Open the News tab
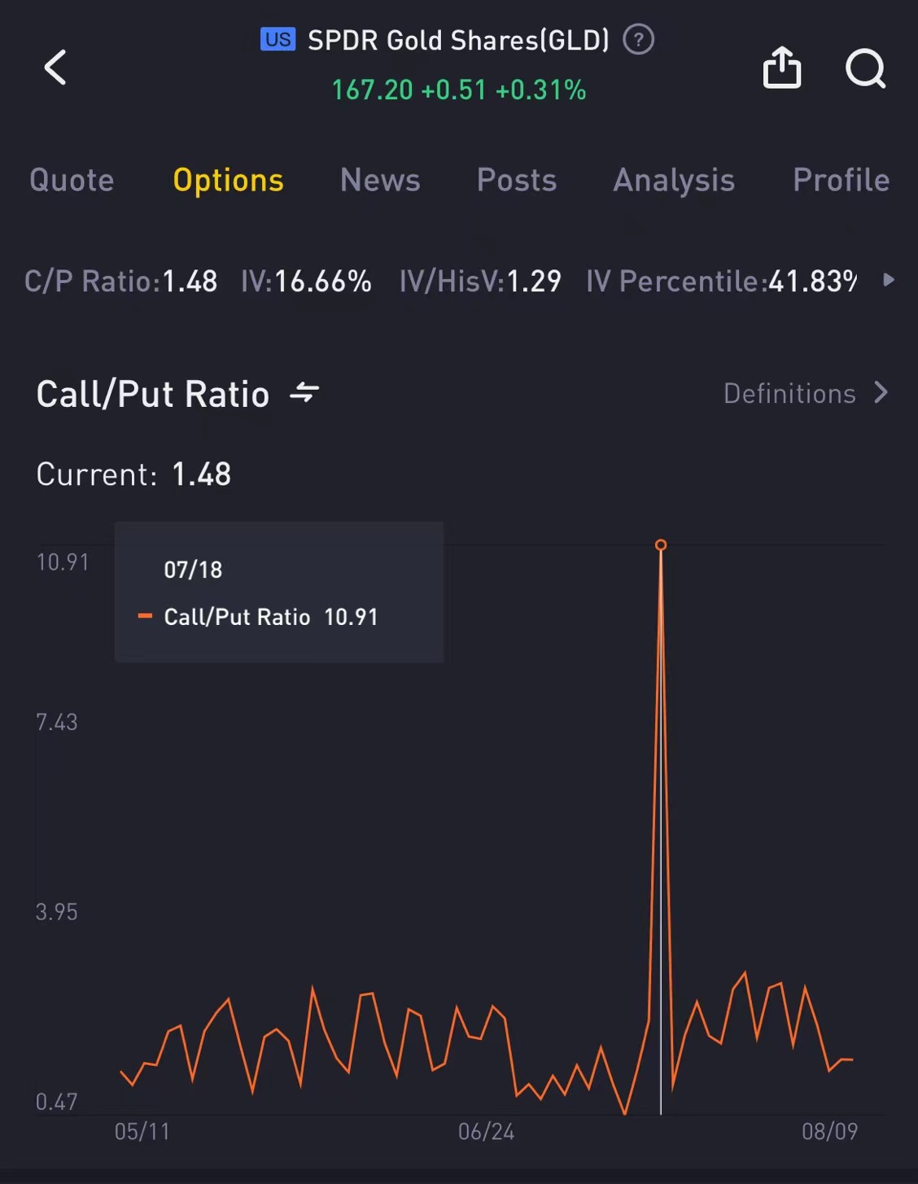This screenshot has height=1184, width=918. coord(380,180)
